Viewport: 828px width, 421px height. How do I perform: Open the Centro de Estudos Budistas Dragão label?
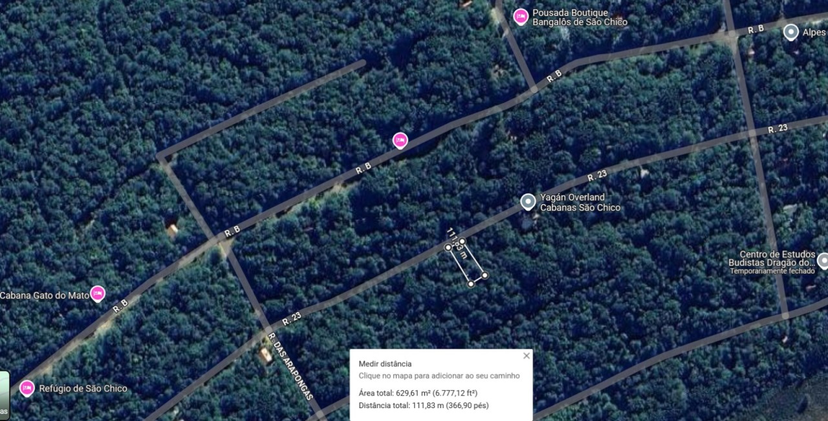tap(772, 258)
